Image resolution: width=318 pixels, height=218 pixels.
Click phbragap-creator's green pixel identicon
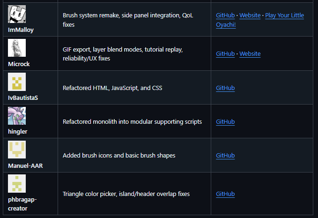click(x=17, y=183)
